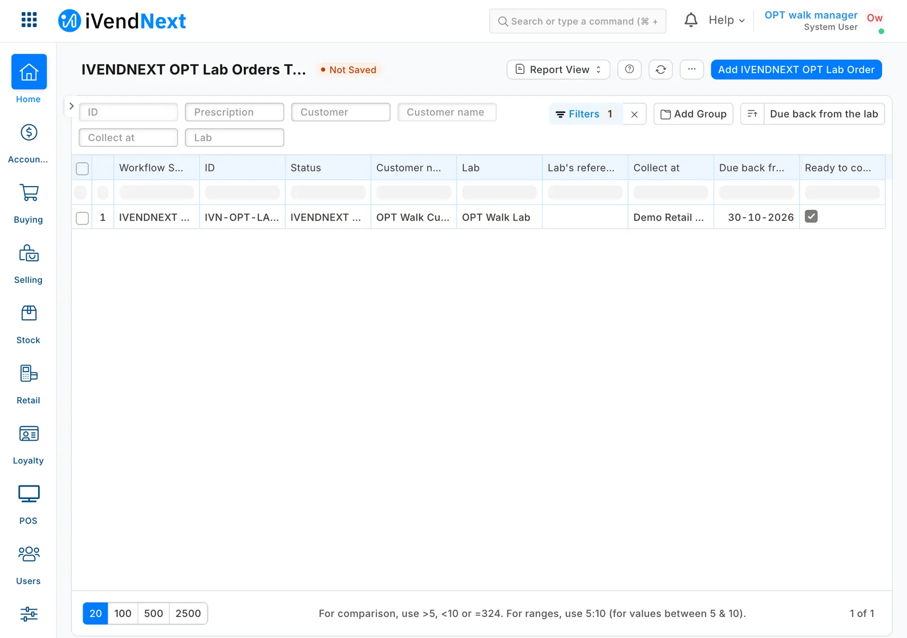Open the Retail module icon
The width and height of the screenshot is (907, 638).
[x=29, y=373]
